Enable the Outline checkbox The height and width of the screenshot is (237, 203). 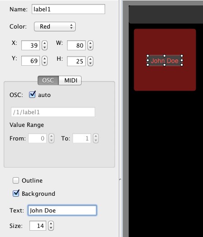[x=16, y=180]
